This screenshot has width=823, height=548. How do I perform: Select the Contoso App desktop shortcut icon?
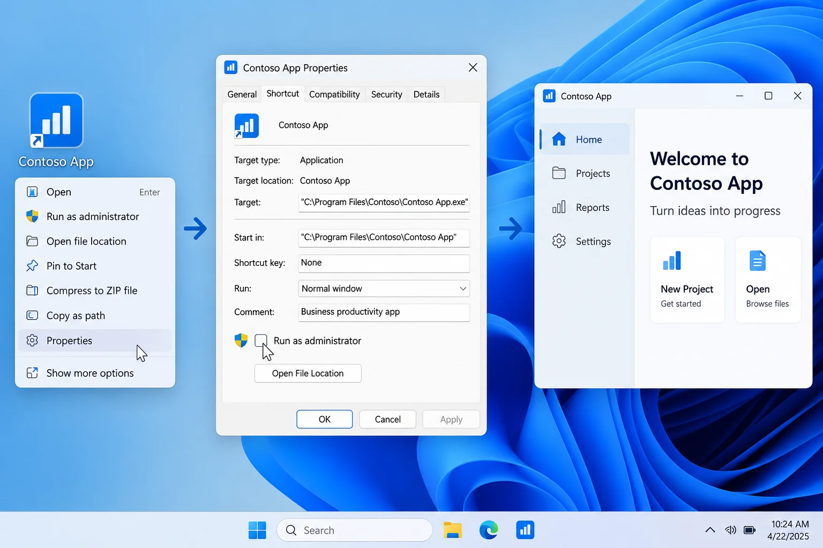[x=56, y=120]
